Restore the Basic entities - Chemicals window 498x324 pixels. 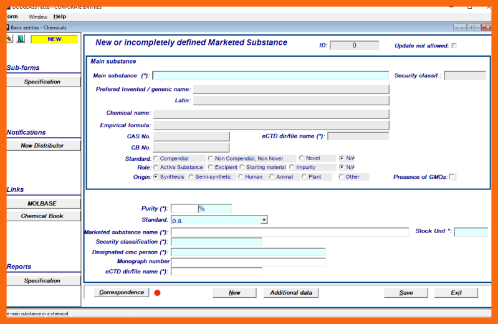click(474, 27)
